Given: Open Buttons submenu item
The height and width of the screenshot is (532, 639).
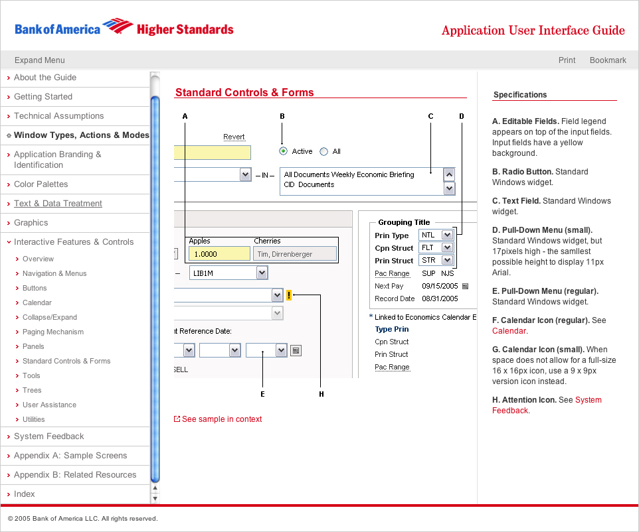Looking at the screenshot, I should tap(35, 288).
